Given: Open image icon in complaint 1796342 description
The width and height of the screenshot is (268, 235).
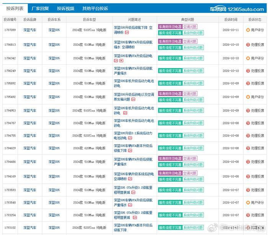Looking at the screenshot, I should click(116, 61).
